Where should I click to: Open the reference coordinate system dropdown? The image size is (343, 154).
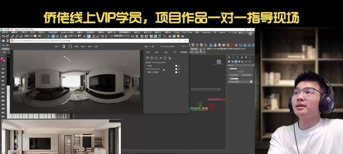pos(73,36)
